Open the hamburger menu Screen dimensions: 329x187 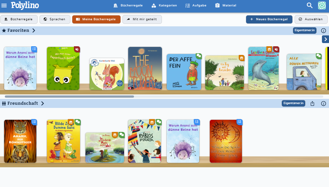[x=4, y=5]
